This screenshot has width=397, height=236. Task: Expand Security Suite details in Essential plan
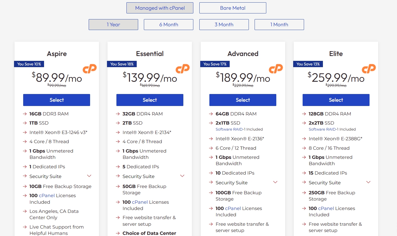click(x=182, y=176)
